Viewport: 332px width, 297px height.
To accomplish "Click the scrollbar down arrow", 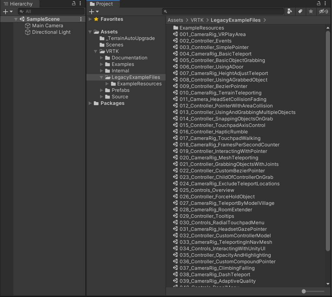I will click(328, 284).
